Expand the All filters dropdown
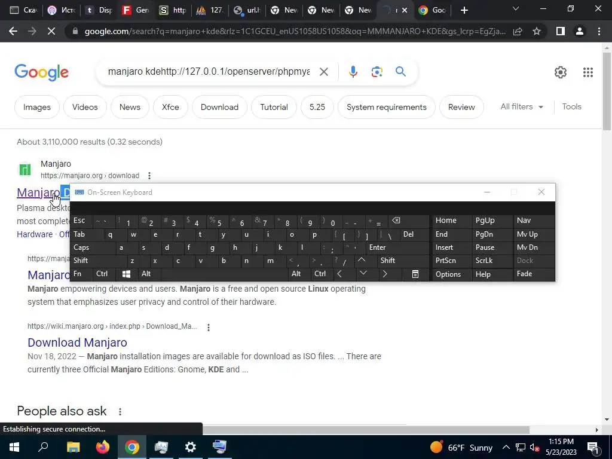 [522, 106]
